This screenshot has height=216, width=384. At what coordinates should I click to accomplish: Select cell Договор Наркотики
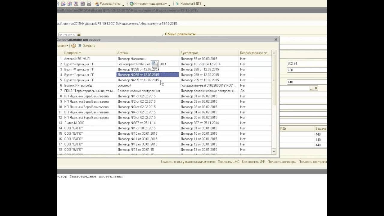click(148, 59)
